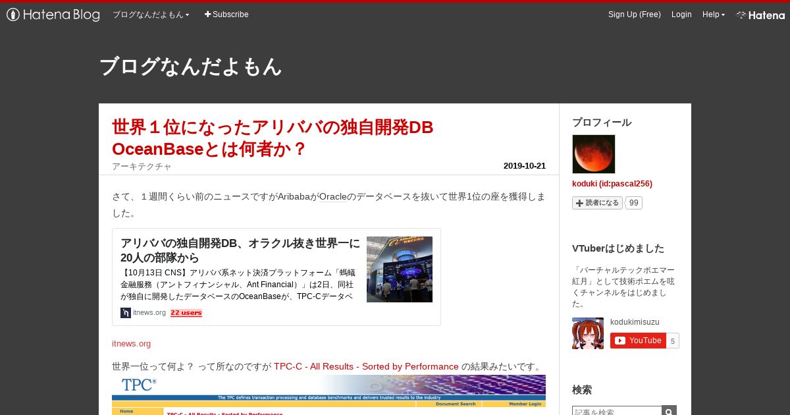Open the kodukimisuzu channel avatar

click(x=588, y=333)
